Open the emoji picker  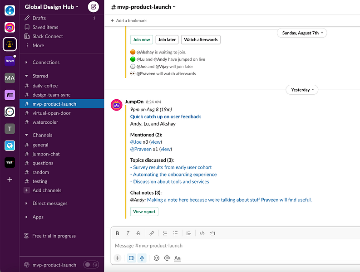coord(156,258)
